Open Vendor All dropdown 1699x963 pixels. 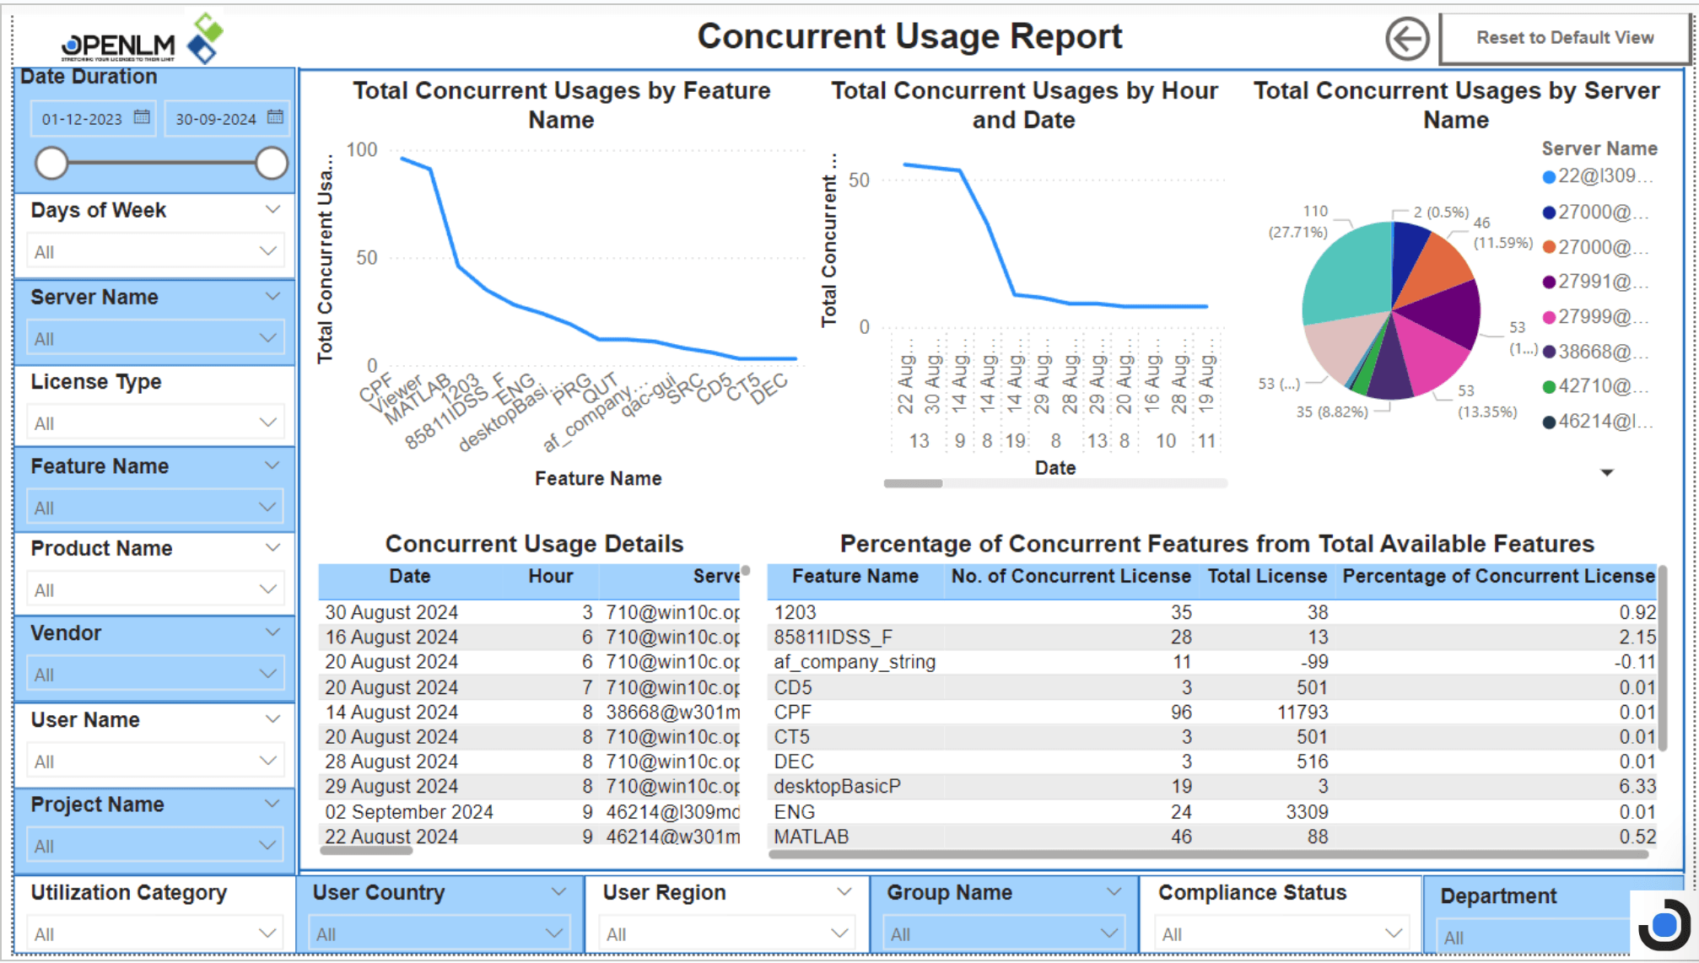[x=155, y=674]
